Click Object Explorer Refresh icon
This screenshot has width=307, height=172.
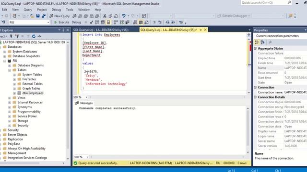pyautogui.click(x=34, y=36)
